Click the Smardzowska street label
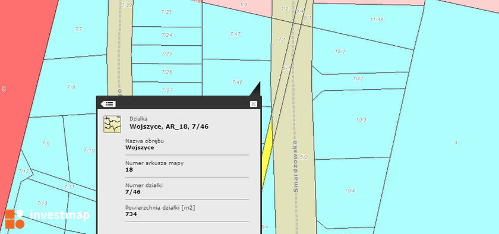The height and width of the screenshot is (234, 499). click(296, 166)
